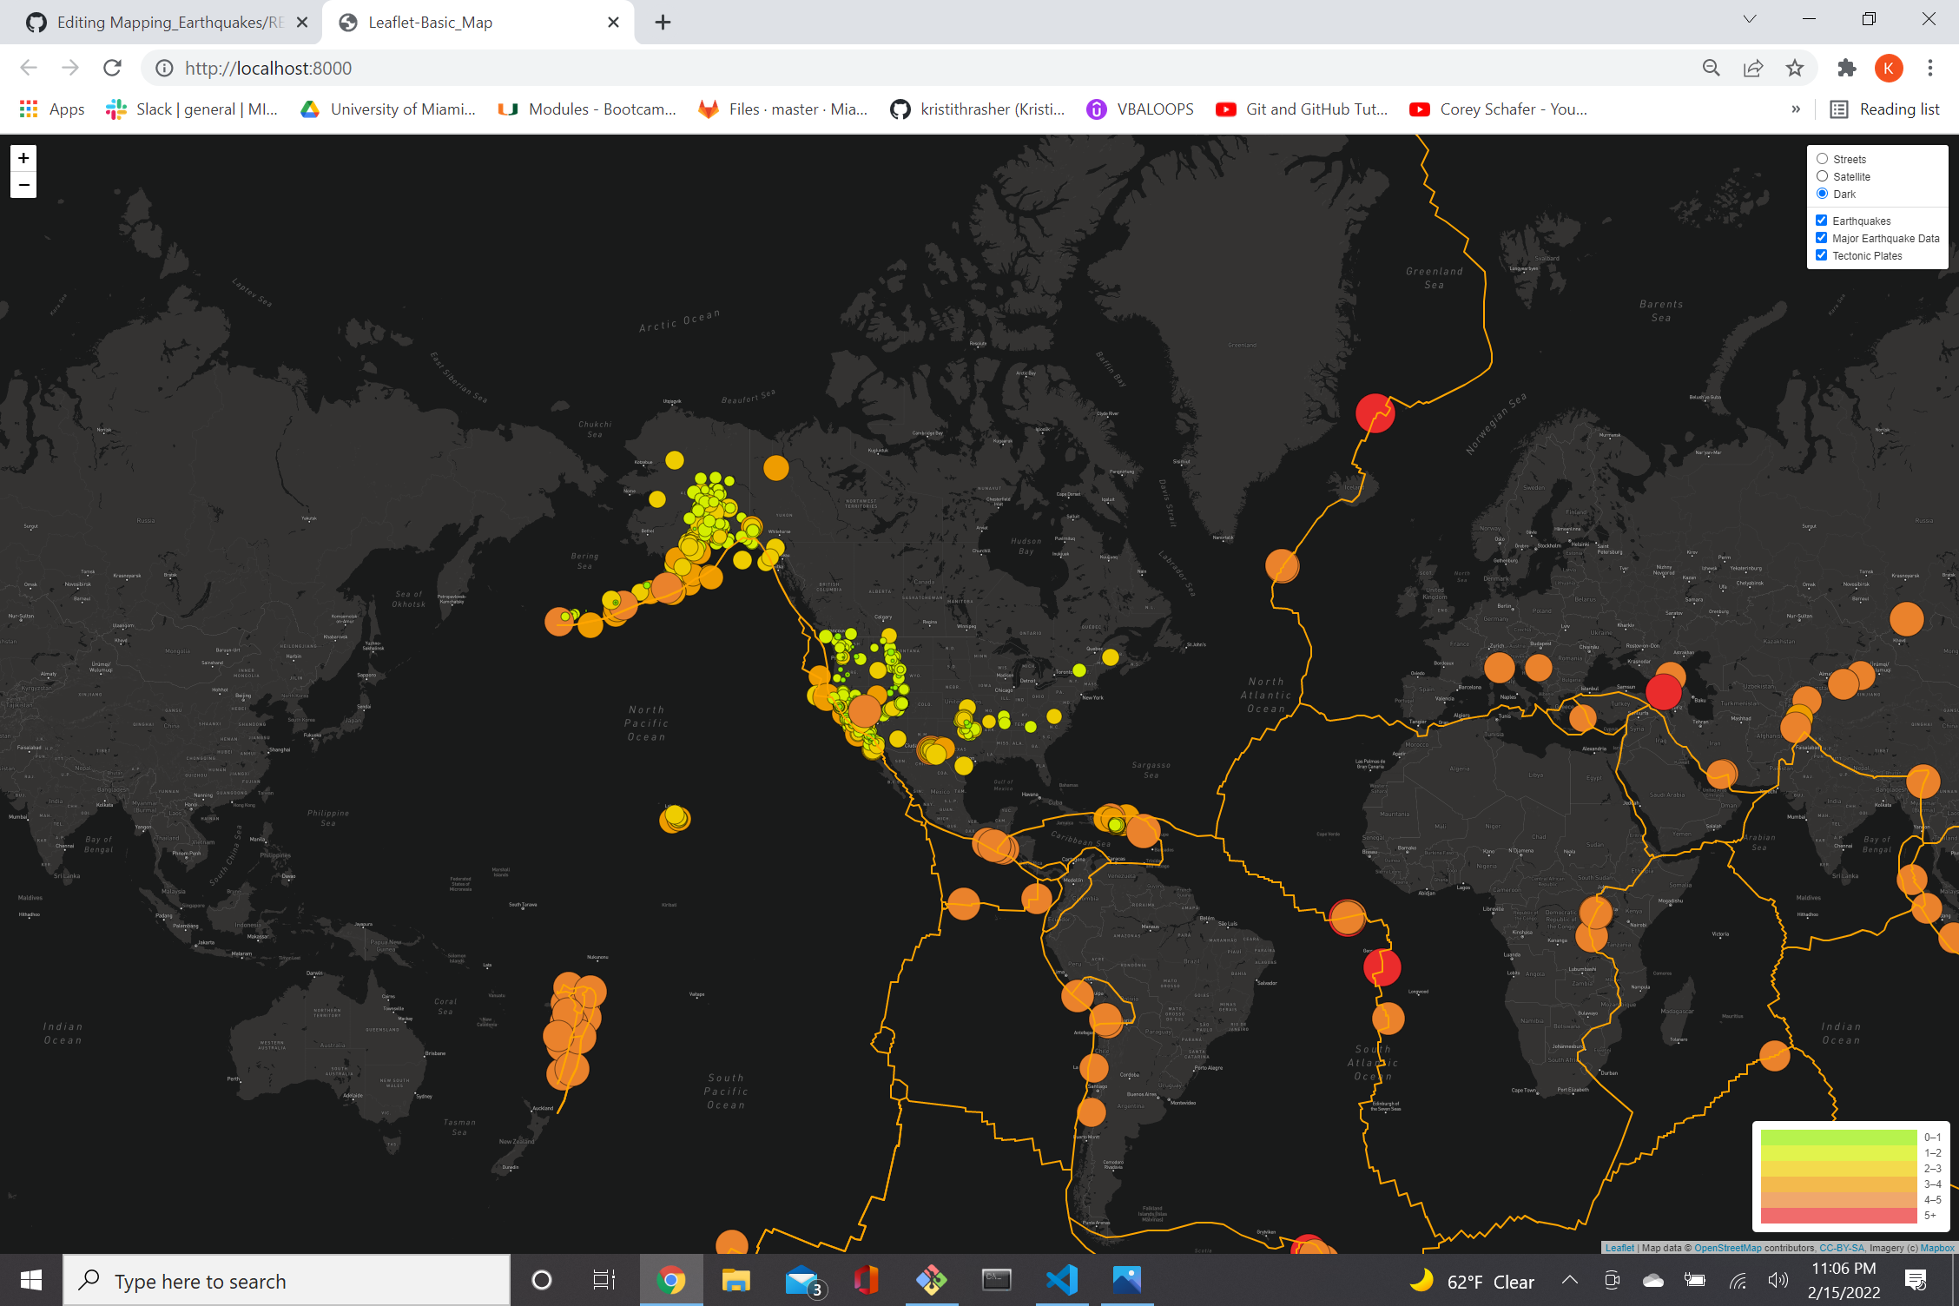
Task: Open Chrome's three-dot menu
Action: click(1929, 68)
